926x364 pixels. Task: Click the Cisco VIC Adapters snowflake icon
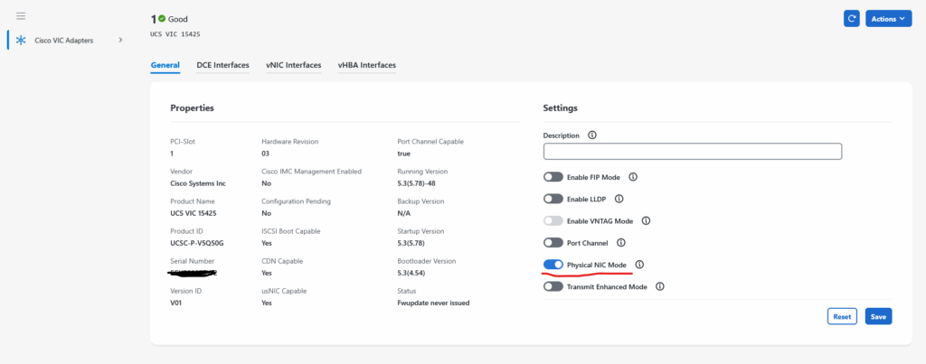(x=21, y=40)
